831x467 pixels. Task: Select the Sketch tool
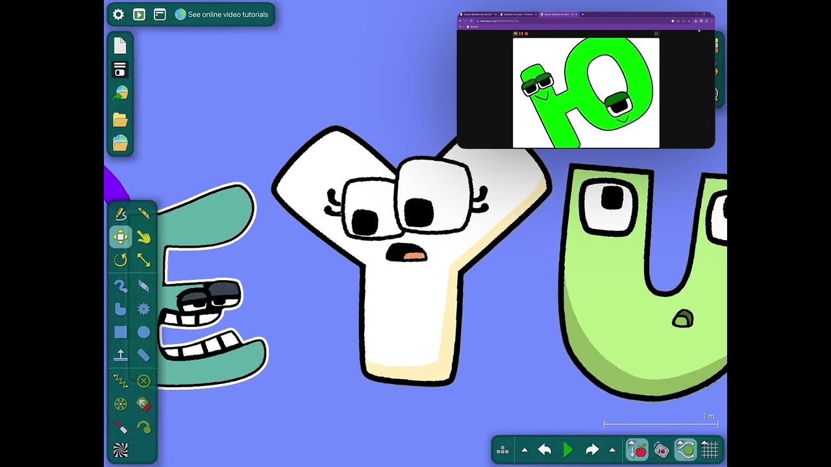121,213
